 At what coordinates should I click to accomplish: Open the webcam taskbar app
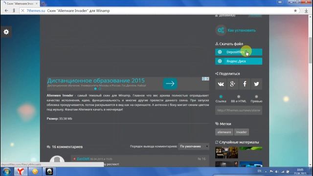[x=49, y=172]
